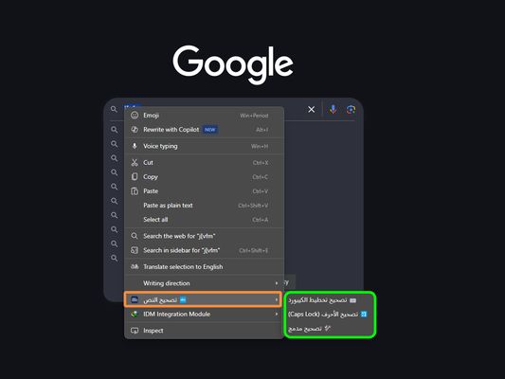The width and height of the screenshot is (505, 379).
Task: Choose Translate selection to English
Action: (204, 266)
